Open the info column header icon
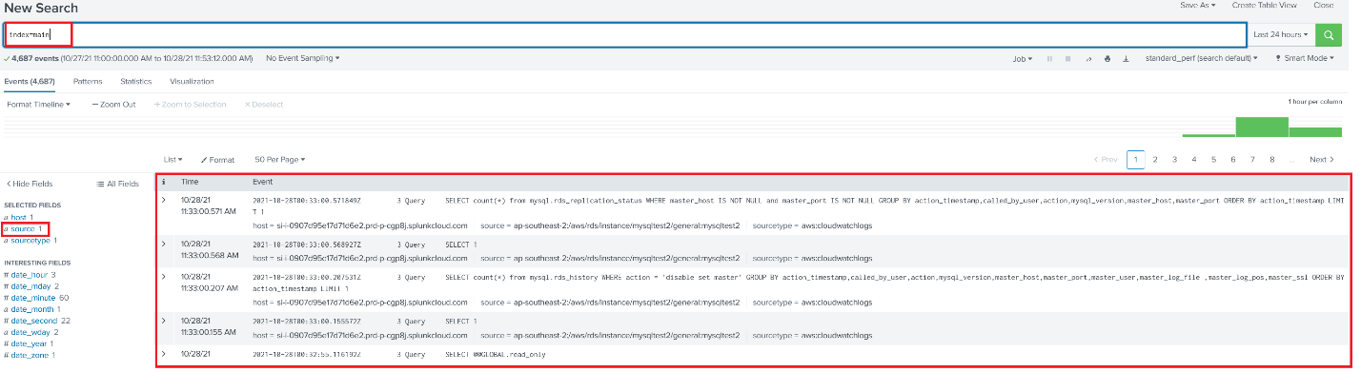The width and height of the screenshot is (1361, 372). click(x=164, y=181)
